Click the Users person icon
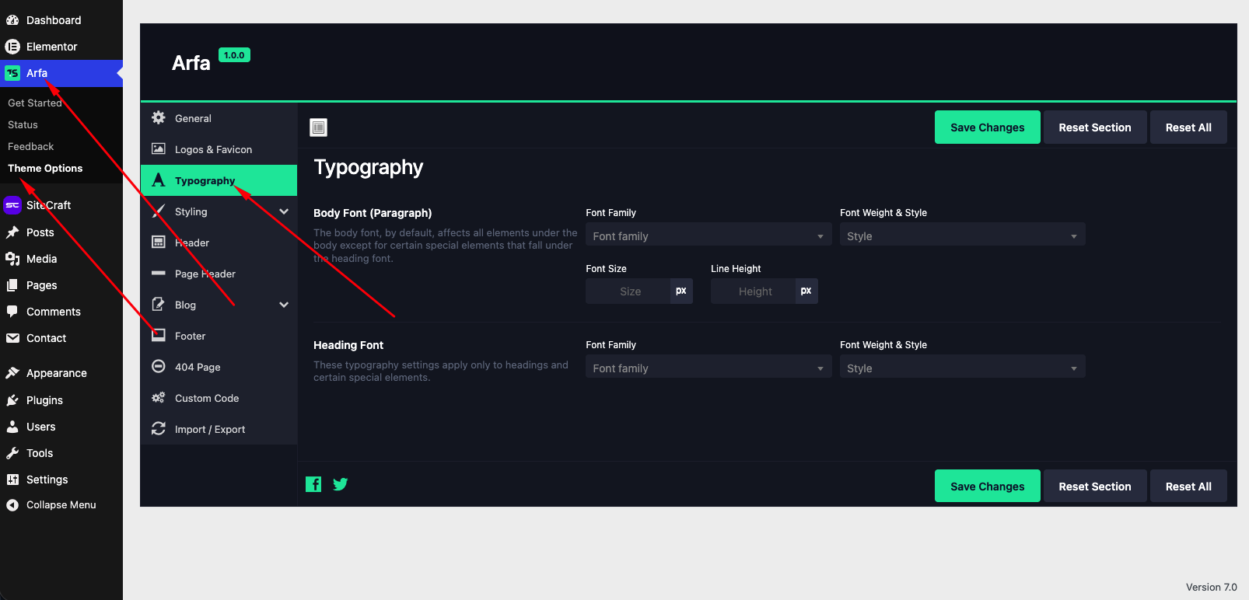The height and width of the screenshot is (600, 1249). click(x=12, y=427)
